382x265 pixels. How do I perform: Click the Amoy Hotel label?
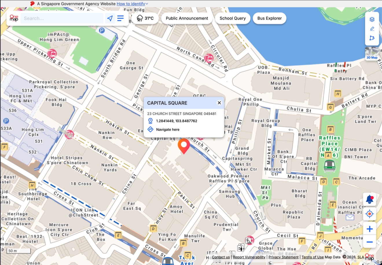177,209
